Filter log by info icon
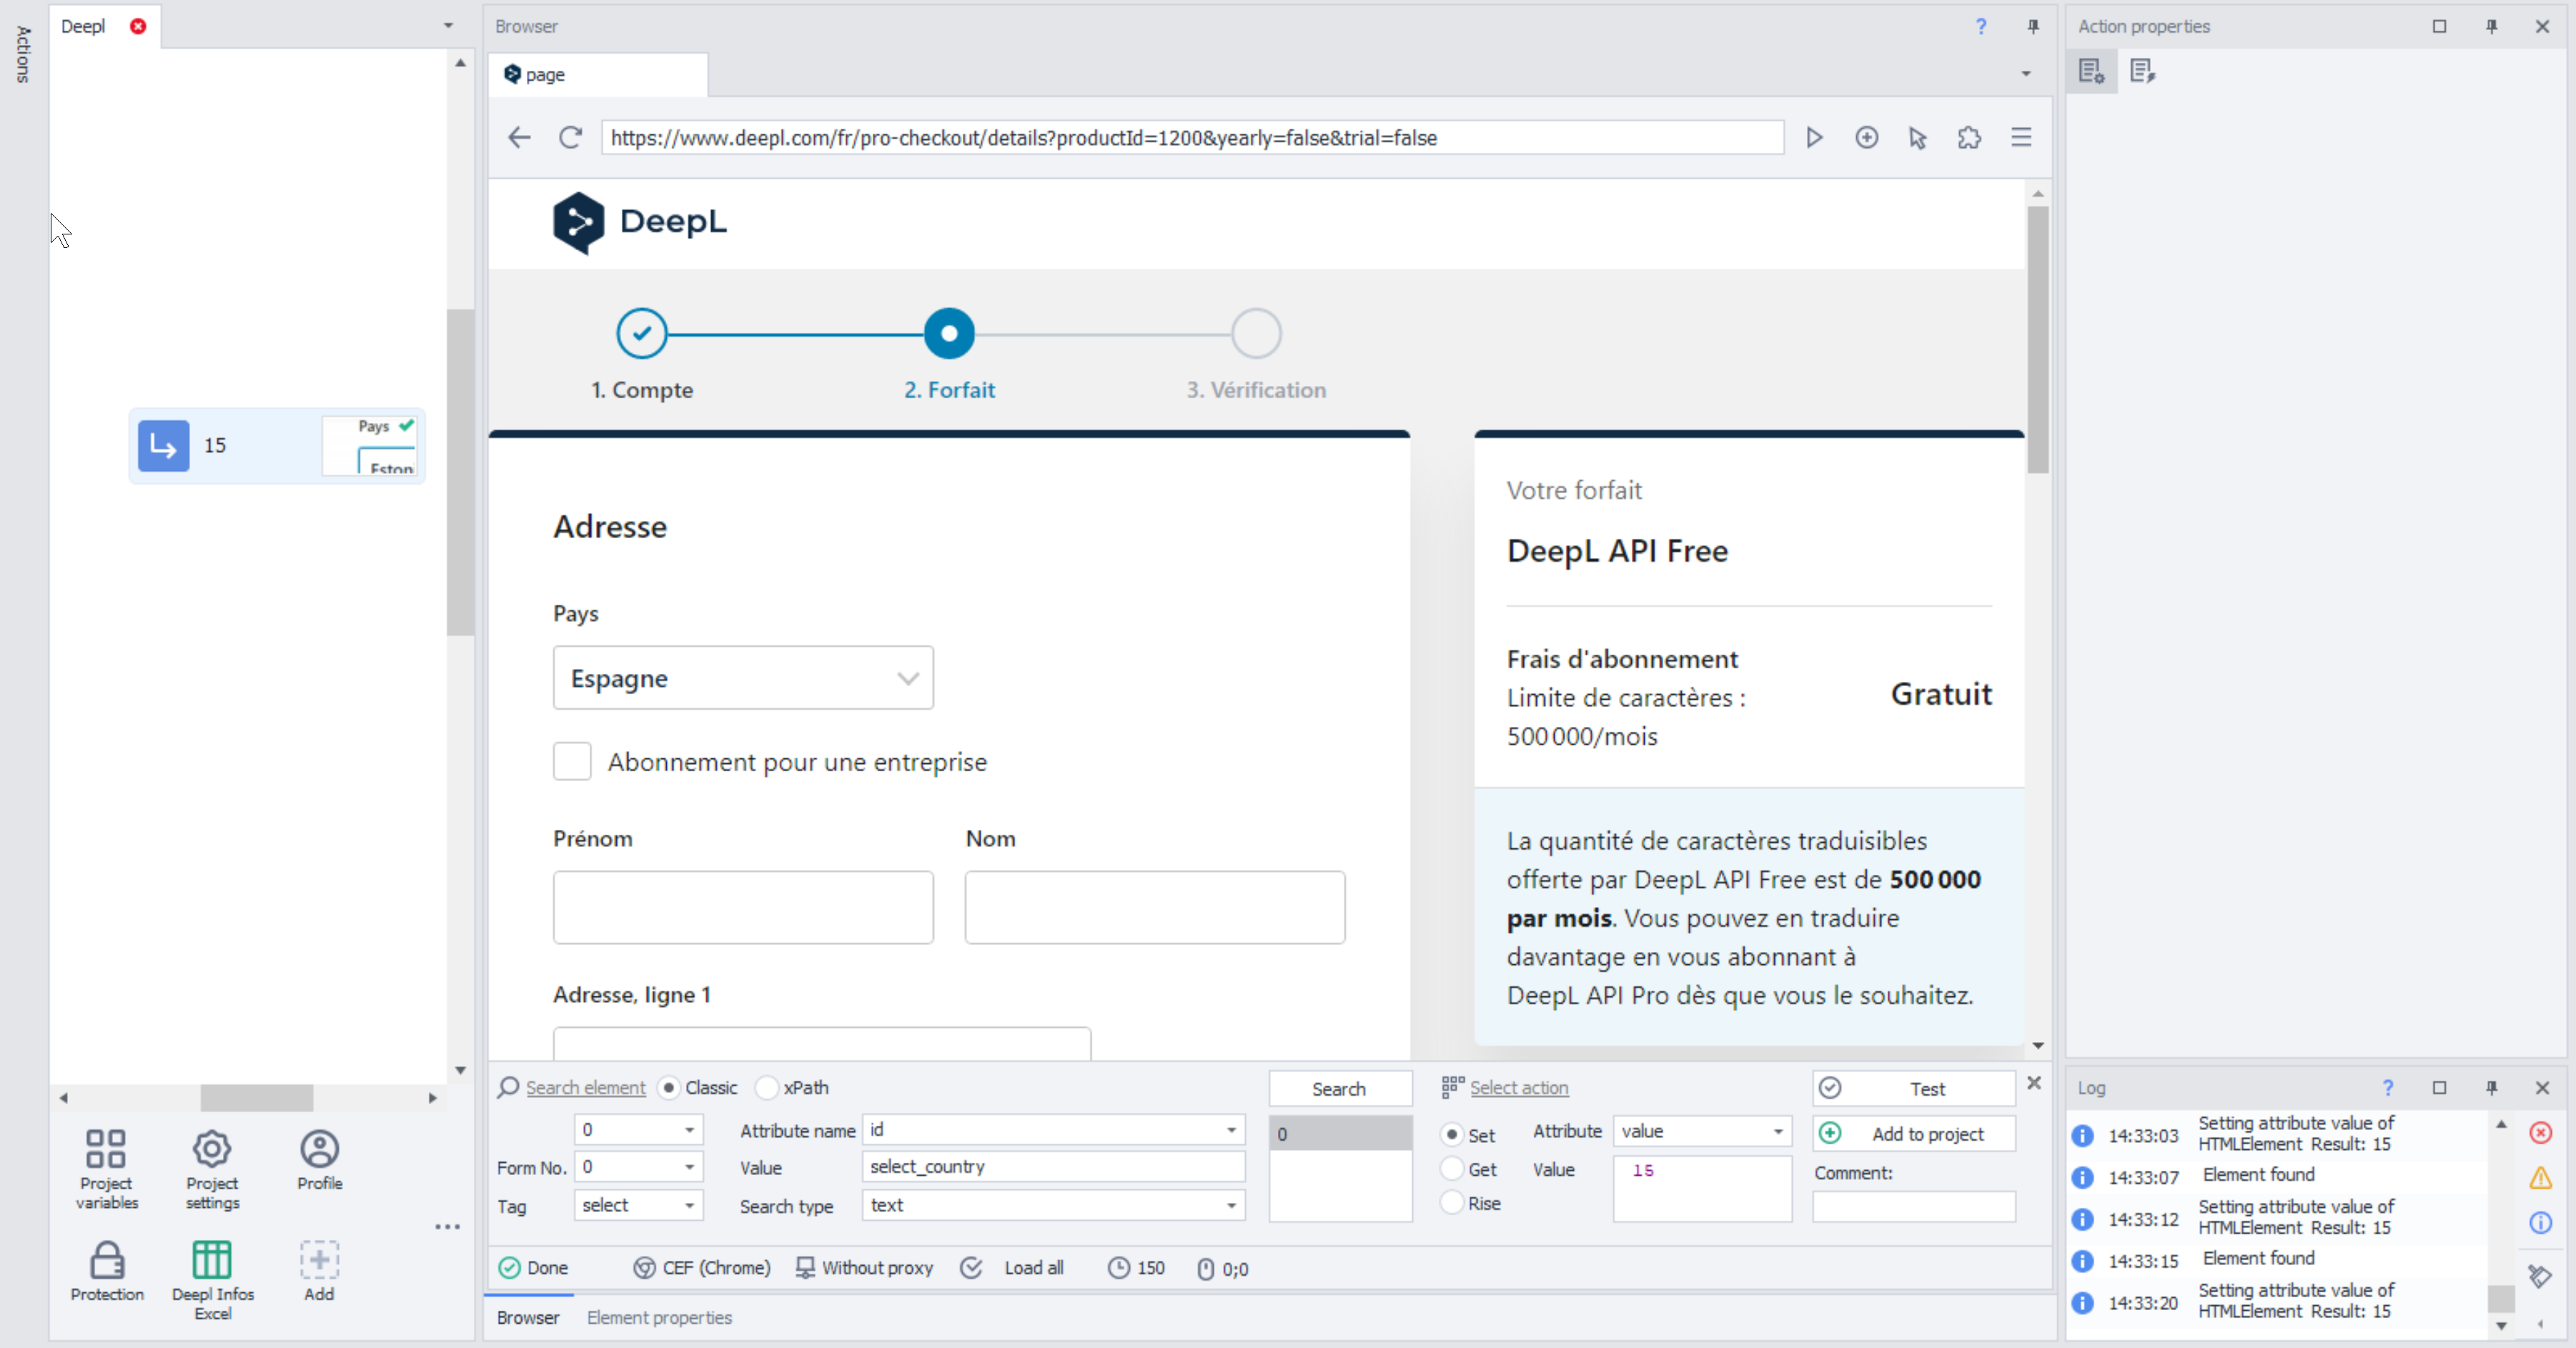Viewport: 2576px width, 1348px height. [2540, 1223]
